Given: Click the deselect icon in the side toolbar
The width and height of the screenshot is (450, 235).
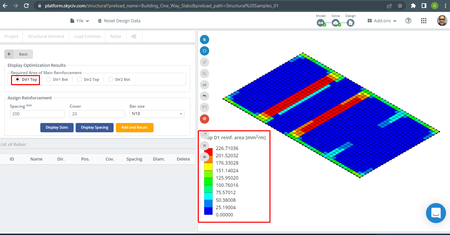Looking at the screenshot, I should 204,73.
